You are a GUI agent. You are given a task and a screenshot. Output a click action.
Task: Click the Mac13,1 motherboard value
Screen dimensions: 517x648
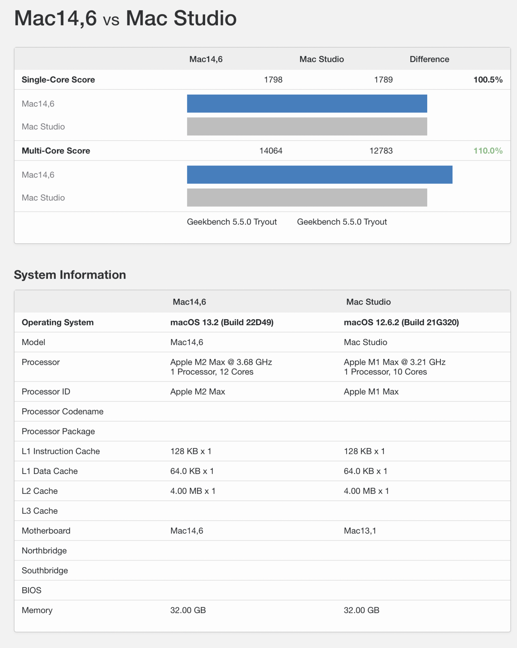click(360, 531)
